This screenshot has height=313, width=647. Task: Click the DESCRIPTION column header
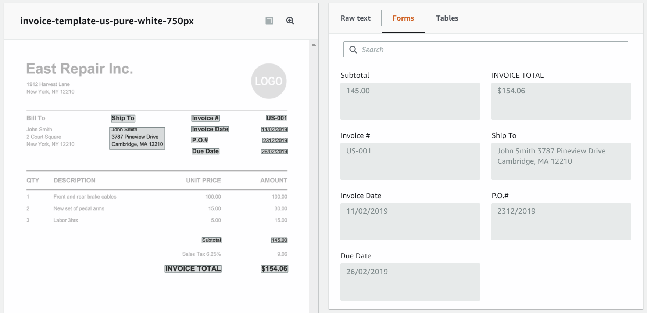click(x=74, y=181)
